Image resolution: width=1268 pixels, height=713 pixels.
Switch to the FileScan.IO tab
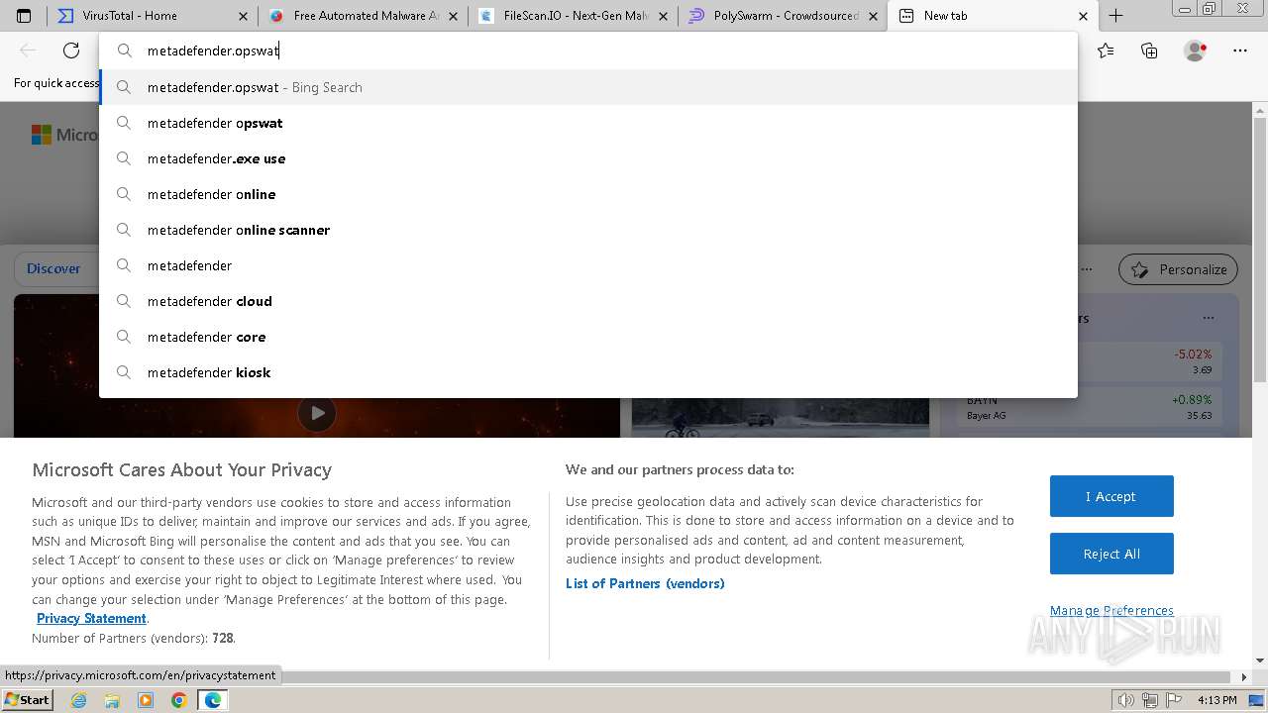point(572,16)
